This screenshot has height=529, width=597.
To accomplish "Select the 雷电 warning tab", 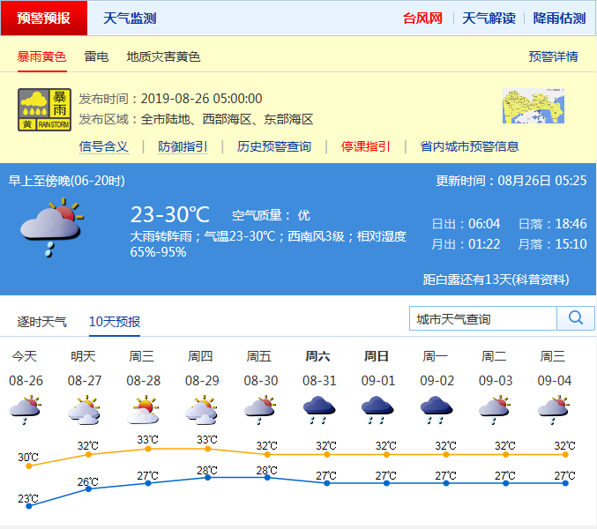I will [96, 56].
